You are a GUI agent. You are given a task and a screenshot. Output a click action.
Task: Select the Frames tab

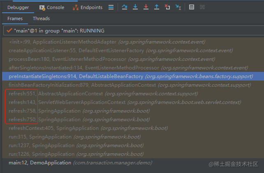point(15,18)
